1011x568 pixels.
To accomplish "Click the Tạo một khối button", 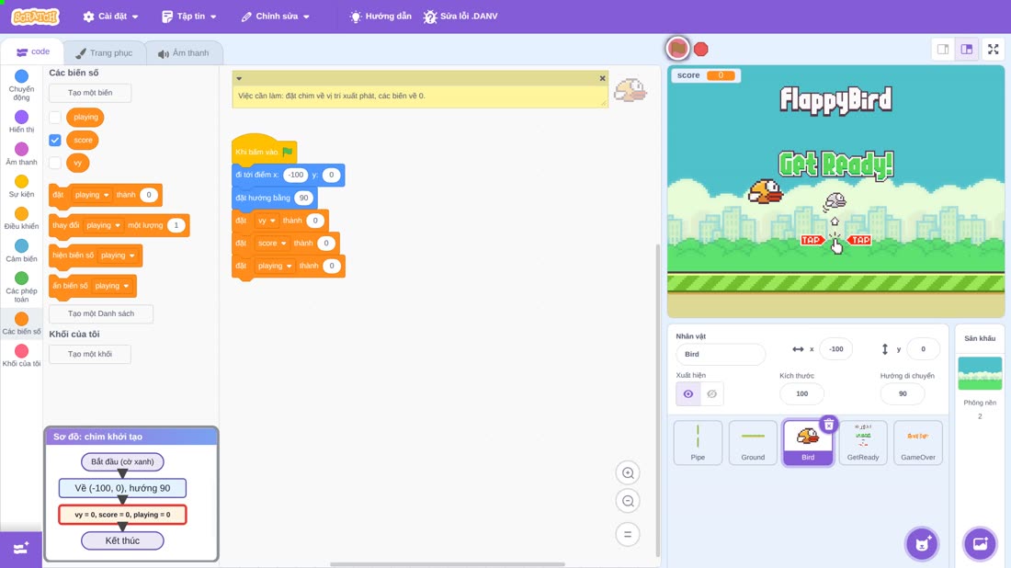I will point(90,354).
